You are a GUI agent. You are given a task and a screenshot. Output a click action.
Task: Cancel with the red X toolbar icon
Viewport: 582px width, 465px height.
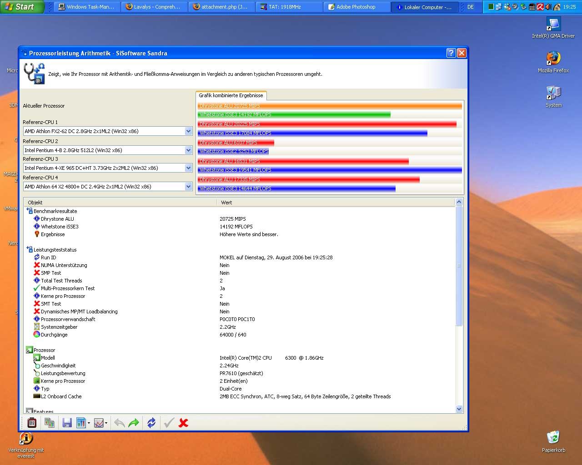[x=183, y=423]
